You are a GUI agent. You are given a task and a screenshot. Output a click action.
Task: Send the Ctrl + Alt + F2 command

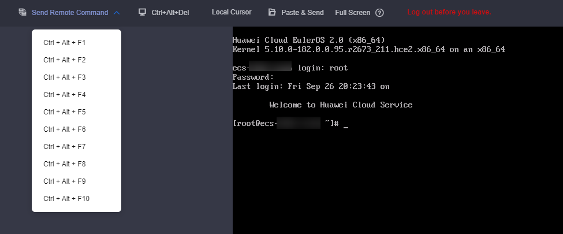coord(64,60)
